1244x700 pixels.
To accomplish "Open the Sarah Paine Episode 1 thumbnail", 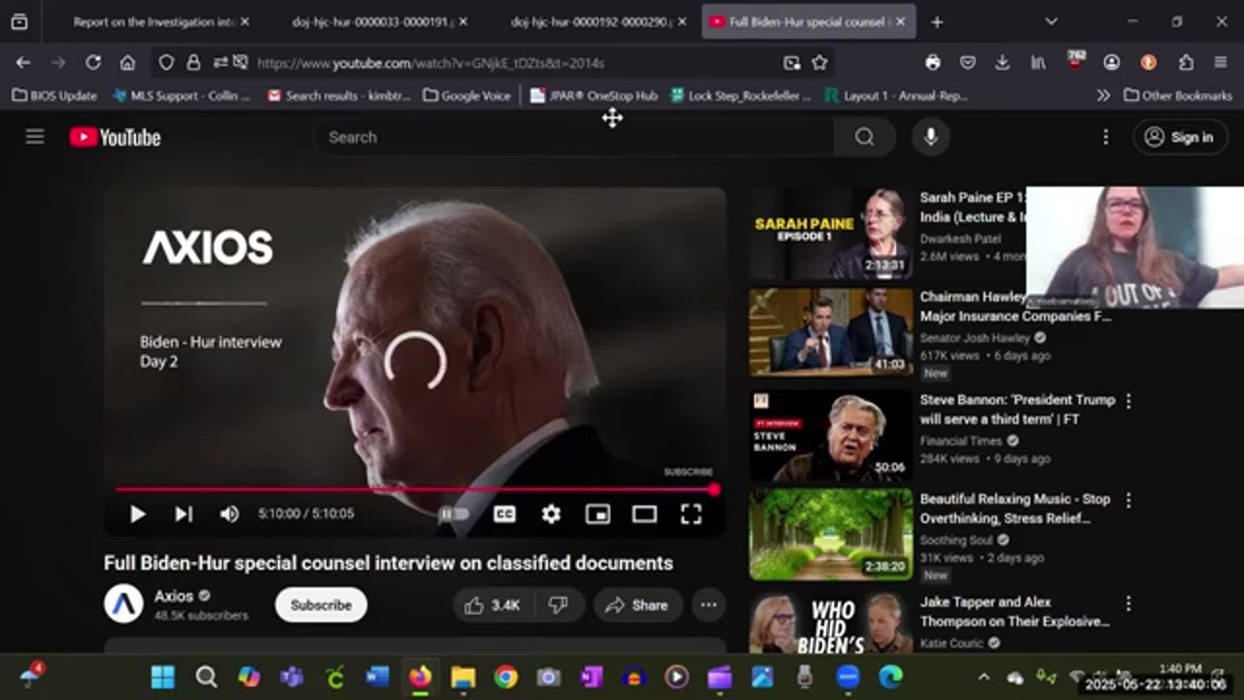I will point(831,233).
